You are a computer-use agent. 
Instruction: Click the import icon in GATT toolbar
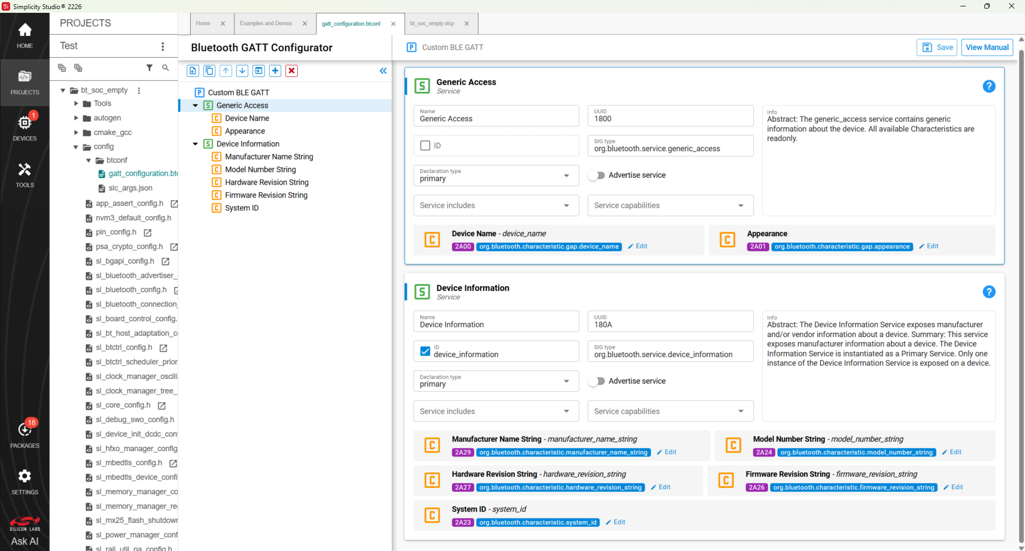[x=259, y=70]
